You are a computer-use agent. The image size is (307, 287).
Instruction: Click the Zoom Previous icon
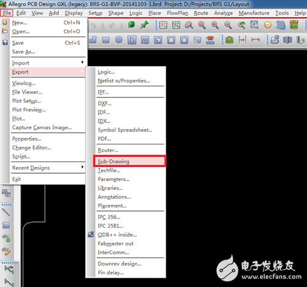241,25
